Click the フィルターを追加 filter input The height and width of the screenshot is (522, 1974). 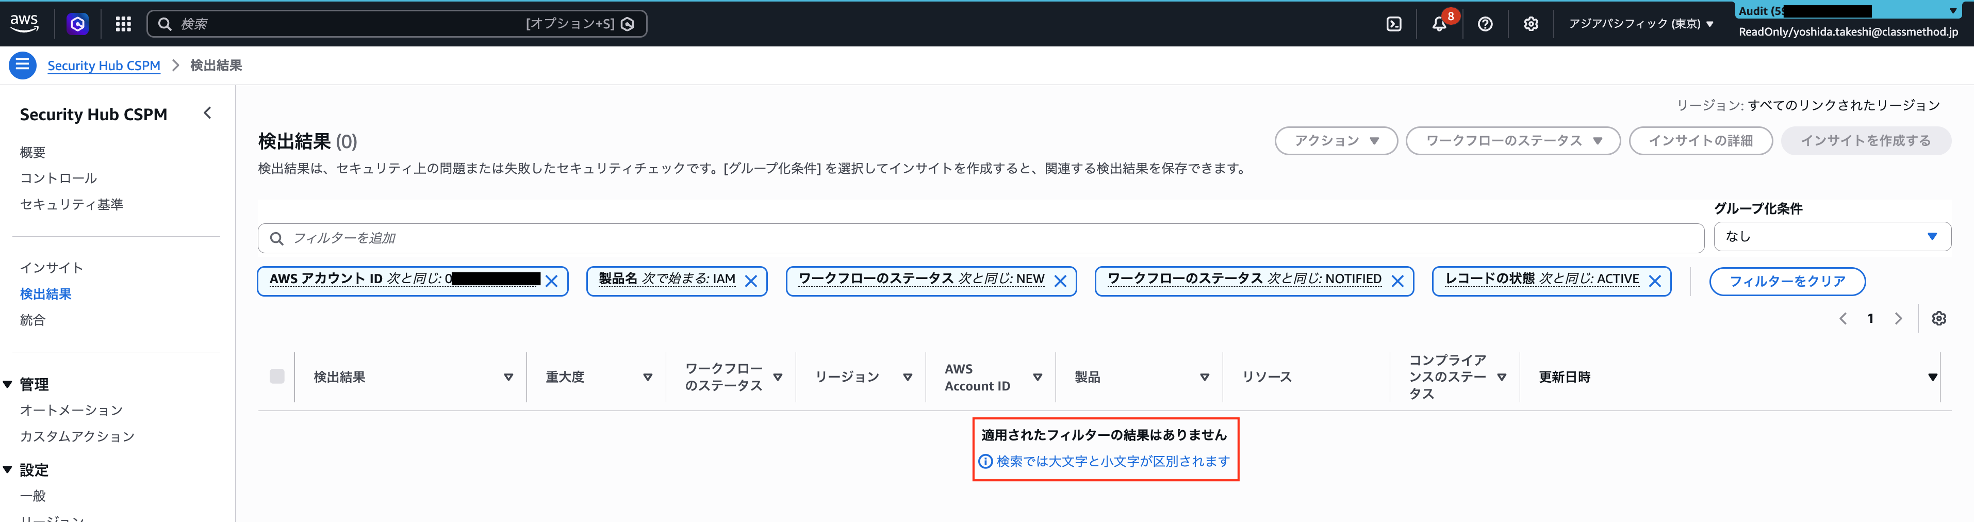981,238
